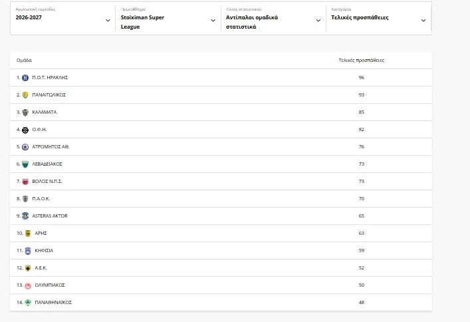Select the value 76 for ΑΤΡΟΜΗΤΟΣ
This screenshot has height=322, width=470.
[362, 147]
